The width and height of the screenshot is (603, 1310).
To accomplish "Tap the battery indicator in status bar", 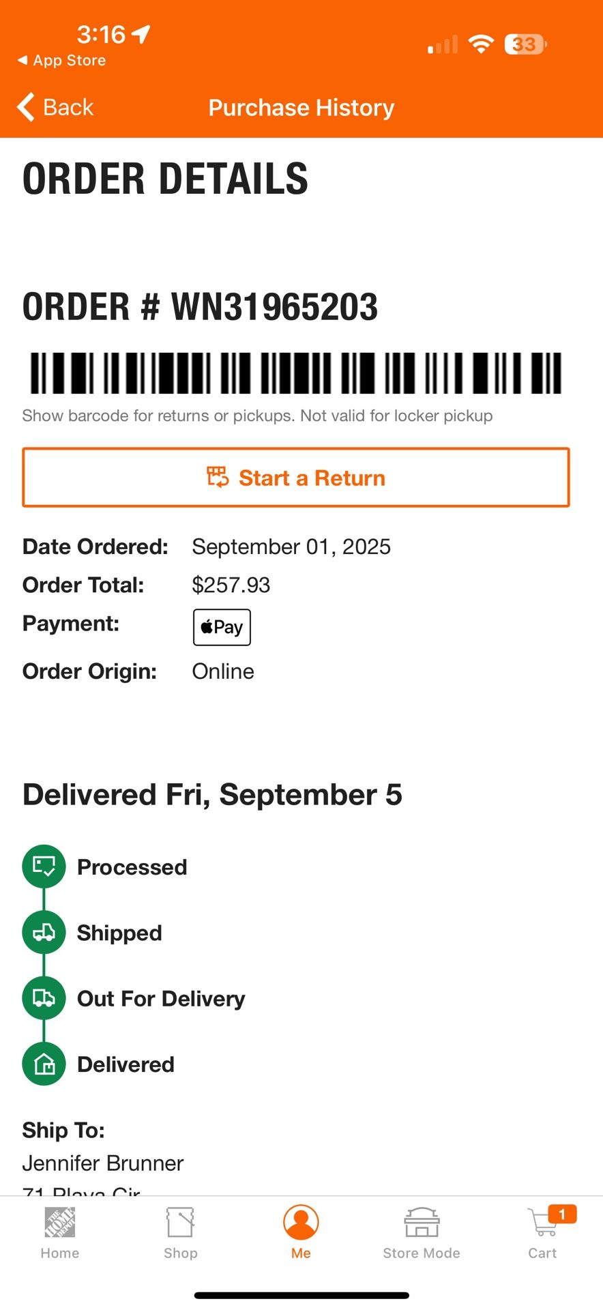I will coord(525,45).
